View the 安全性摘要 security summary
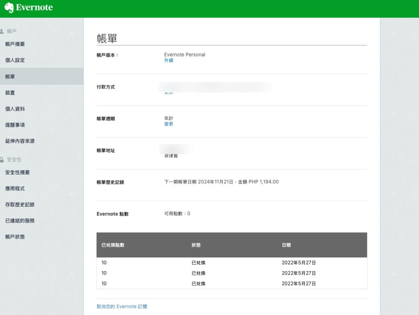This screenshot has width=419, height=315. click(x=18, y=172)
